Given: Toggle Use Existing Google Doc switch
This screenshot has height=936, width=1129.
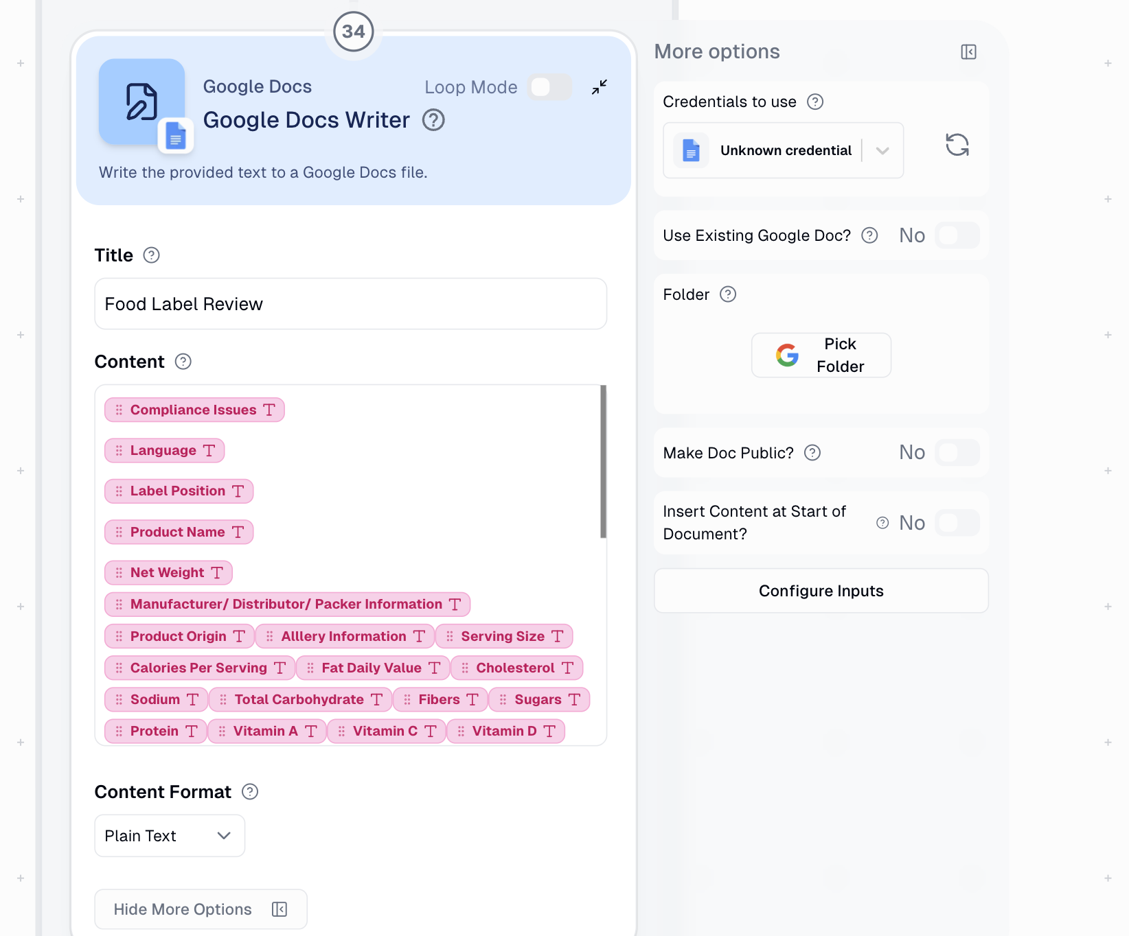Looking at the screenshot, I should click(x=957, y=235).
